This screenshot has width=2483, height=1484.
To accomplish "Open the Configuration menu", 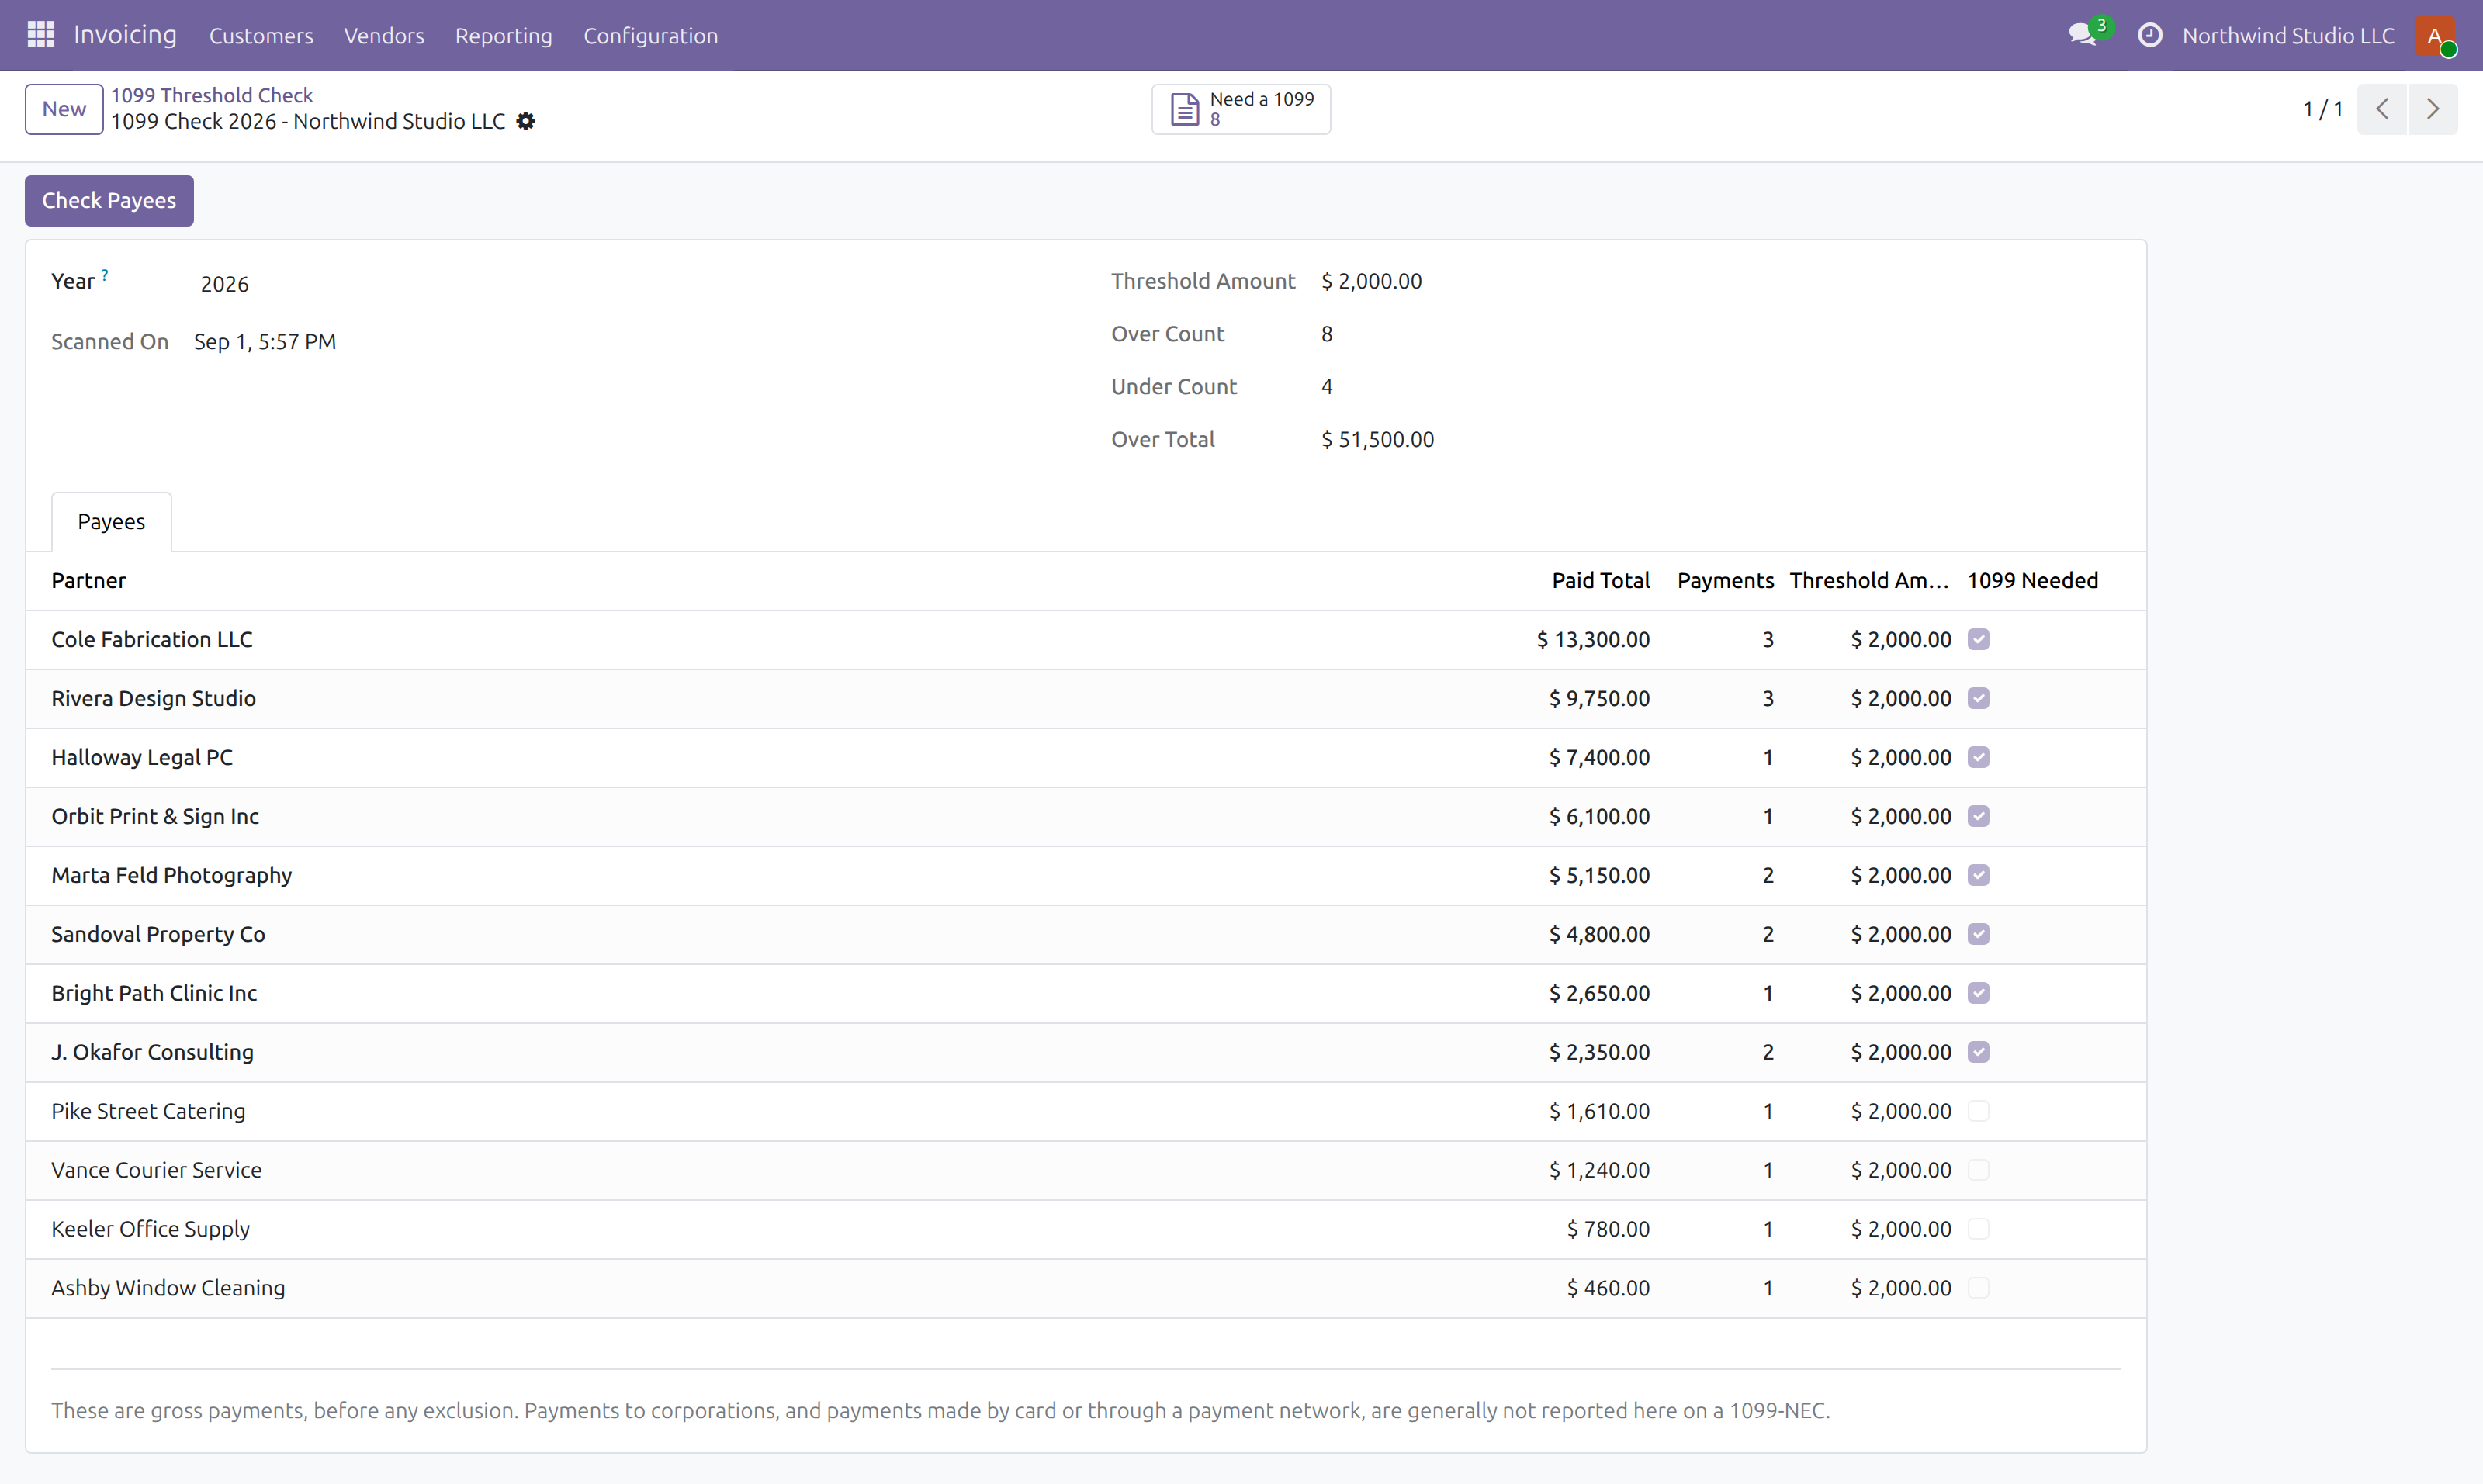I will 650,36.
